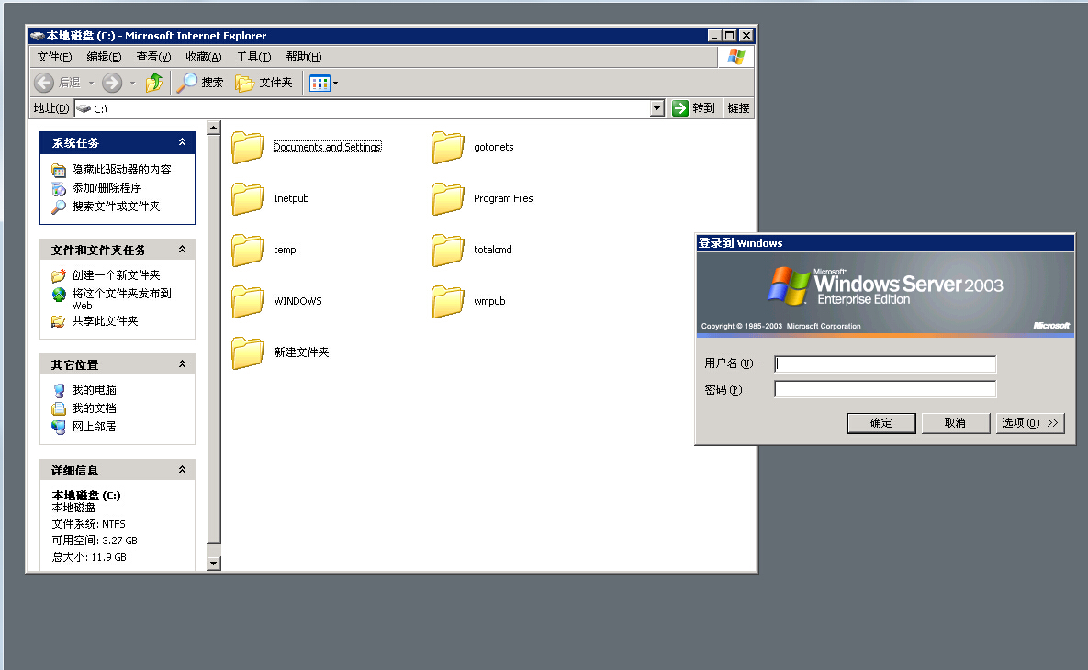The height and width of the screenshot is (670, 1088).
Task: Open the Favorites (收藏) menu
Action: (x=203, y=57)
